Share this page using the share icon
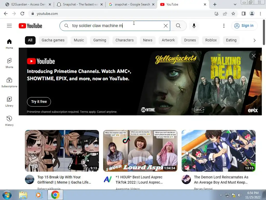 point(225,14)
